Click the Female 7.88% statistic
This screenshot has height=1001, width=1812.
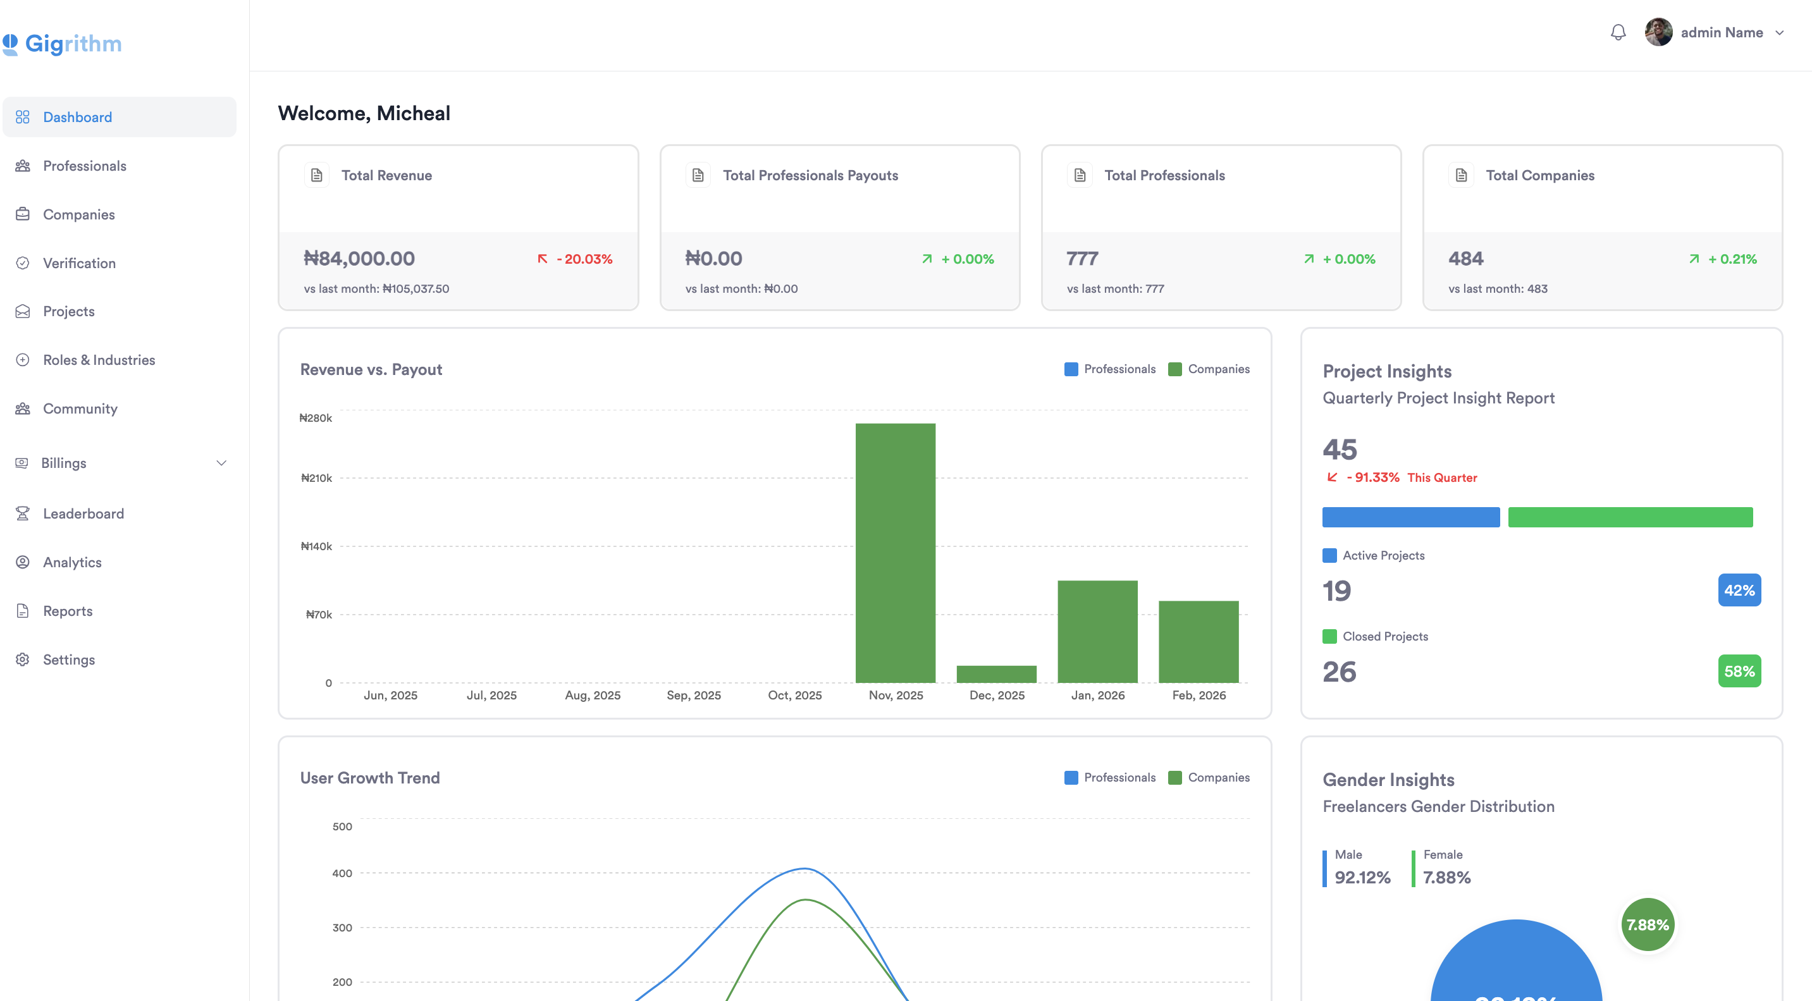[x=1441, y=868]
